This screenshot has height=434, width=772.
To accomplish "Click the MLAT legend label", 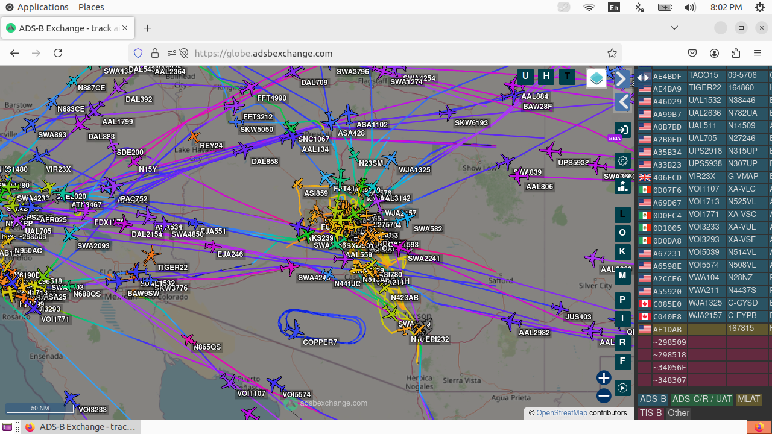I will click(749, 399).
